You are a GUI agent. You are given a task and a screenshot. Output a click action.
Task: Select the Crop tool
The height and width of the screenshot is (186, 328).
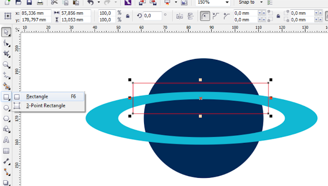(6, 54)
